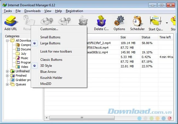The height and width of the screenshot is (124, 178).
Task: Open the Downloads menu
Action: point(32,11)
